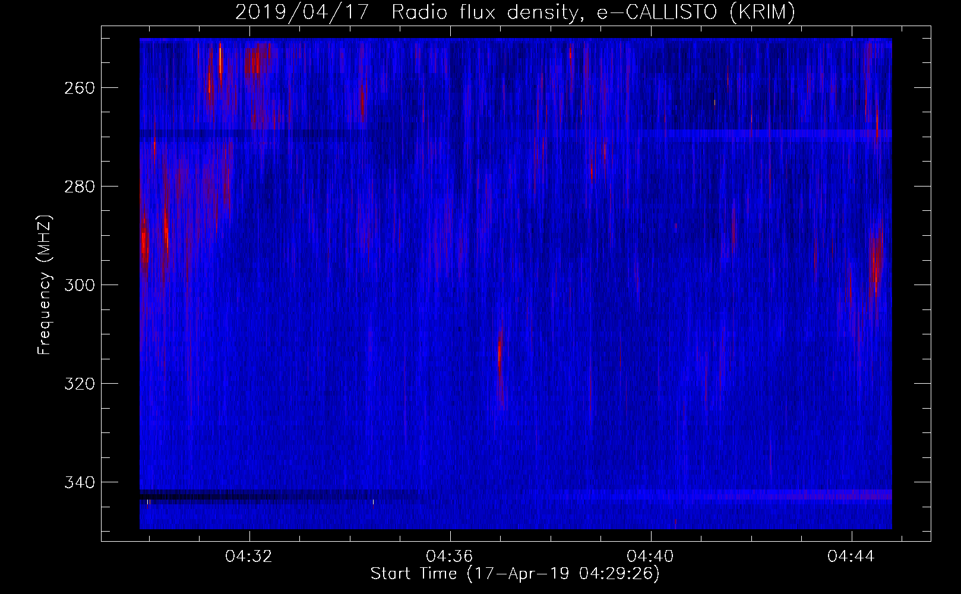Click the 04:40 time tick label

pyautogui.click(x=650, y=557)
